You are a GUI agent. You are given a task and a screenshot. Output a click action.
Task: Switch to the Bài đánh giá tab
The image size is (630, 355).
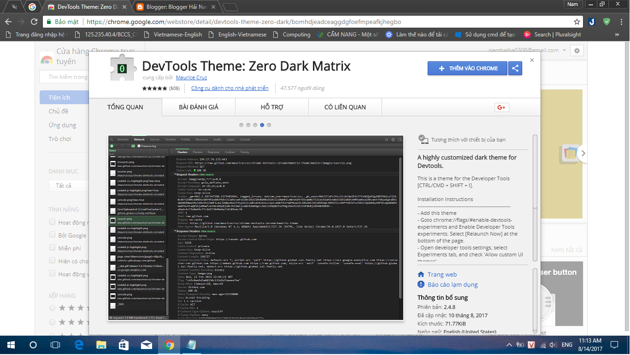coord(199,107)
